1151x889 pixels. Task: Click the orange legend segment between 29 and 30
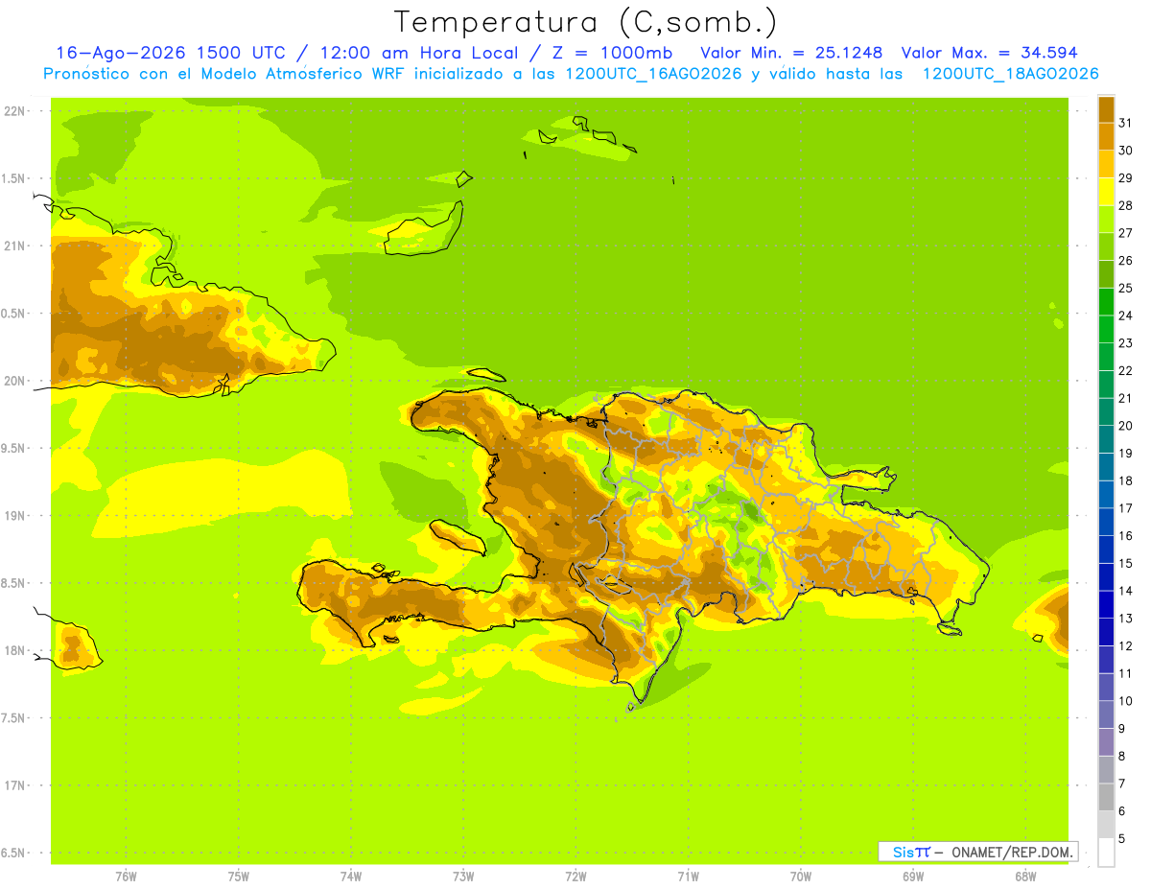pyautogui.click(x=1106, y=164)
